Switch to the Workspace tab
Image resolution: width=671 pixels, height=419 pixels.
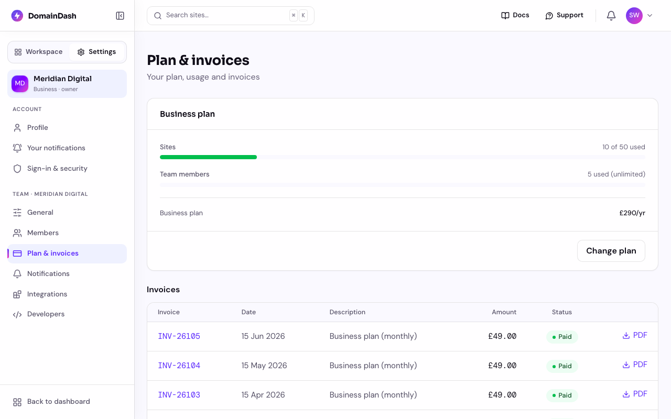tap(39, 52)
